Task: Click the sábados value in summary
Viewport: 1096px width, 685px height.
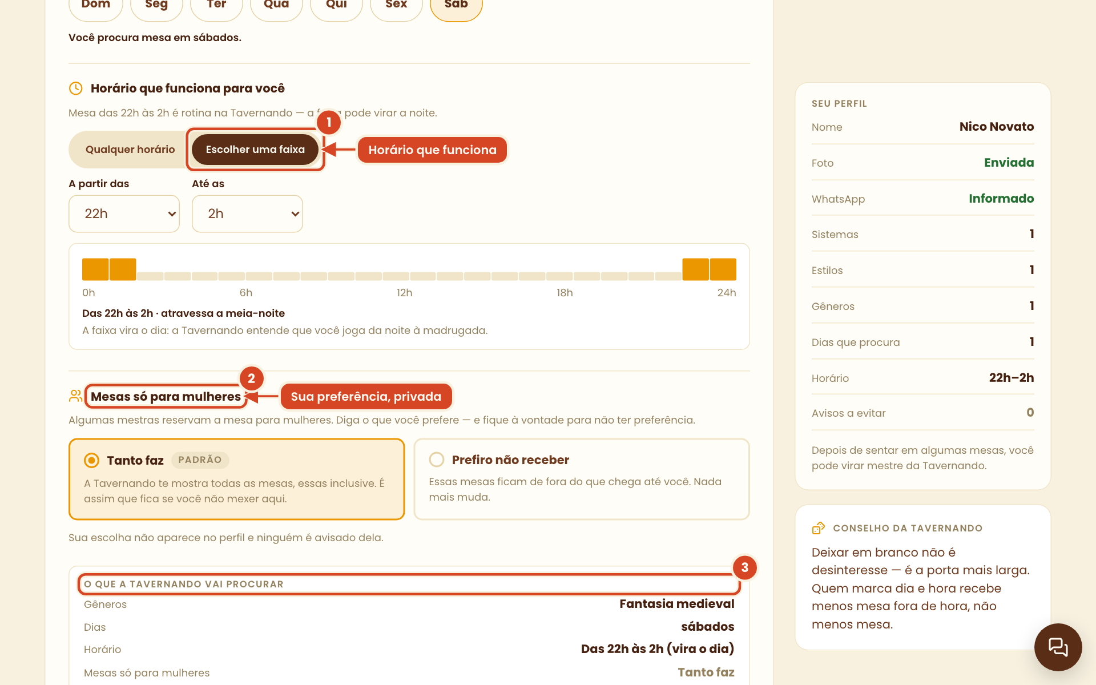Action: (708, 627)
